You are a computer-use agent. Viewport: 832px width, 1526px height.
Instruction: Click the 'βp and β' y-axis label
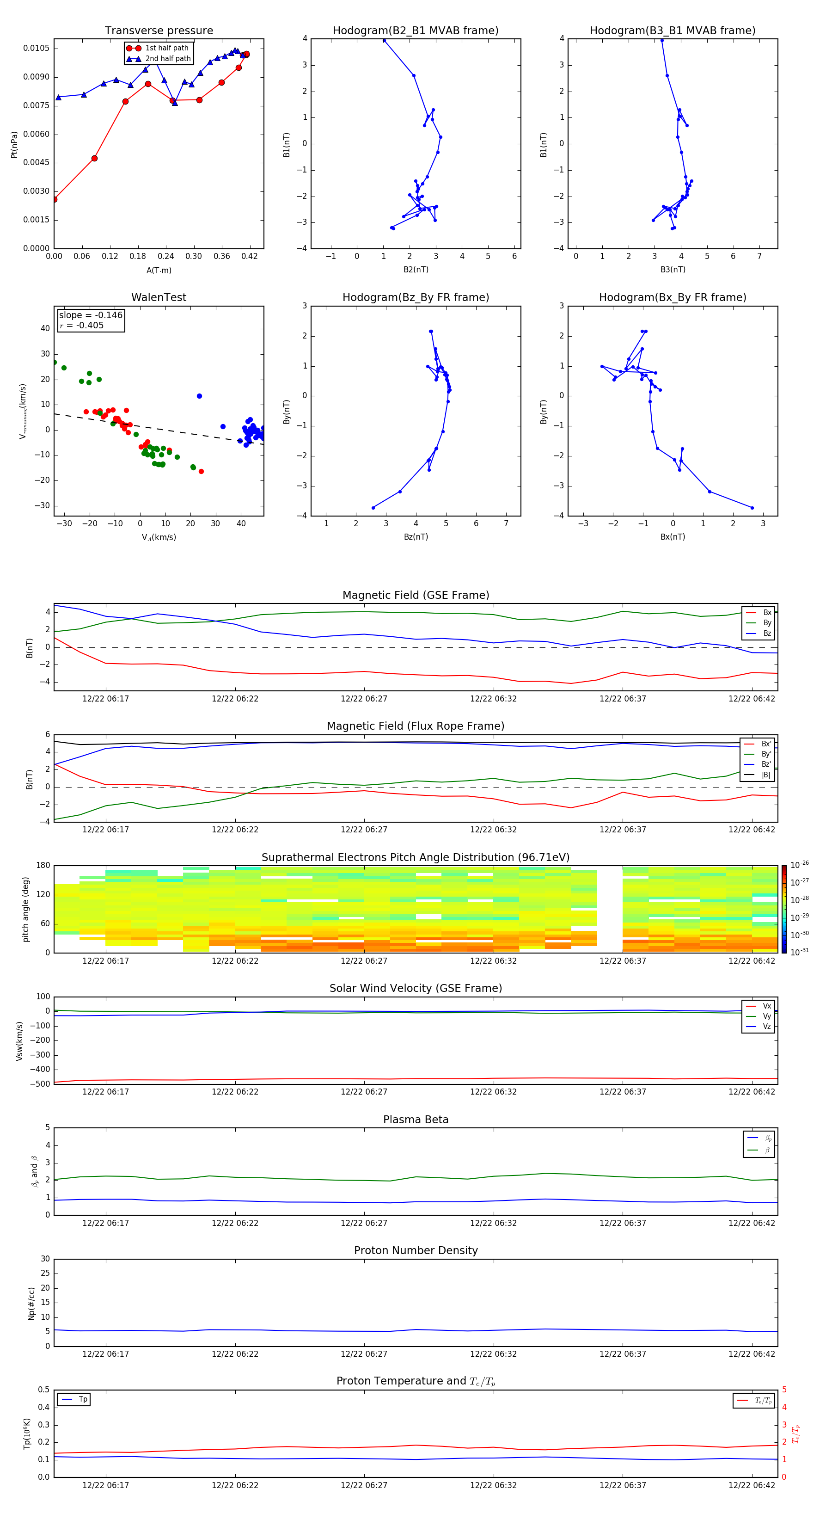click(x=34, y=1171)
